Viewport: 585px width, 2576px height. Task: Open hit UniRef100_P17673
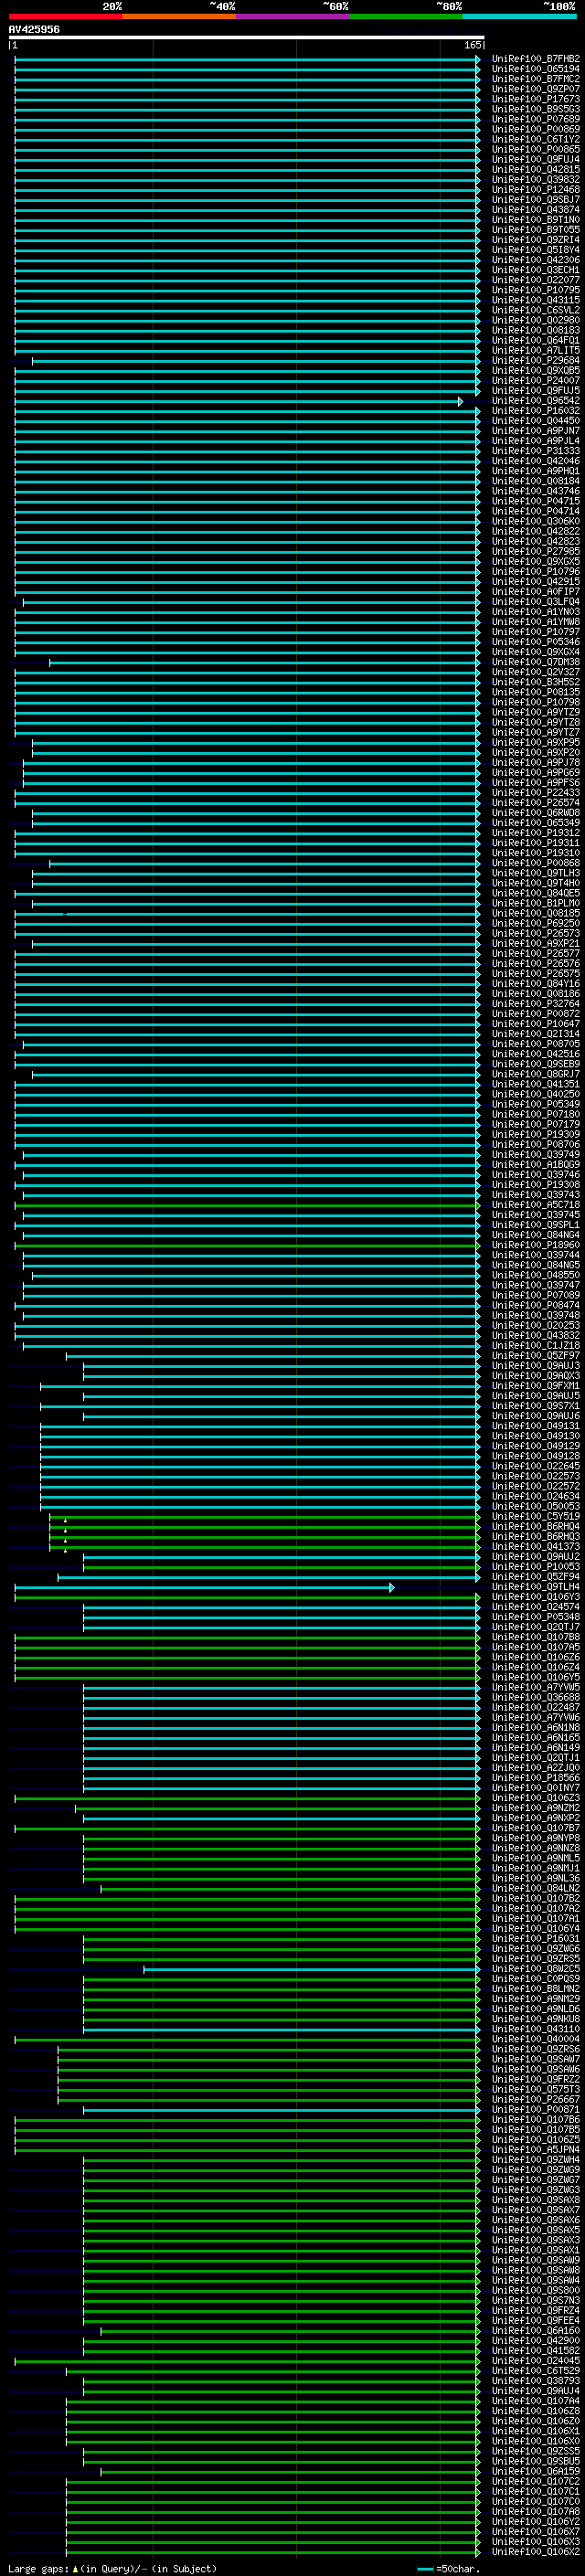[x=535, y=99]
